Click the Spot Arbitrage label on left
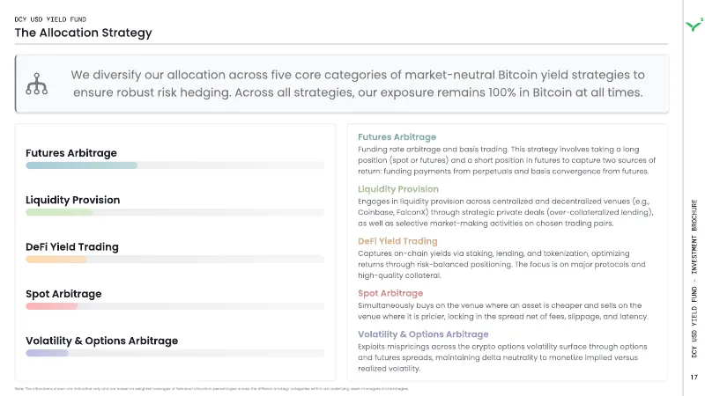705x396 pixels. pyautogui.click(x=63, y=294)
